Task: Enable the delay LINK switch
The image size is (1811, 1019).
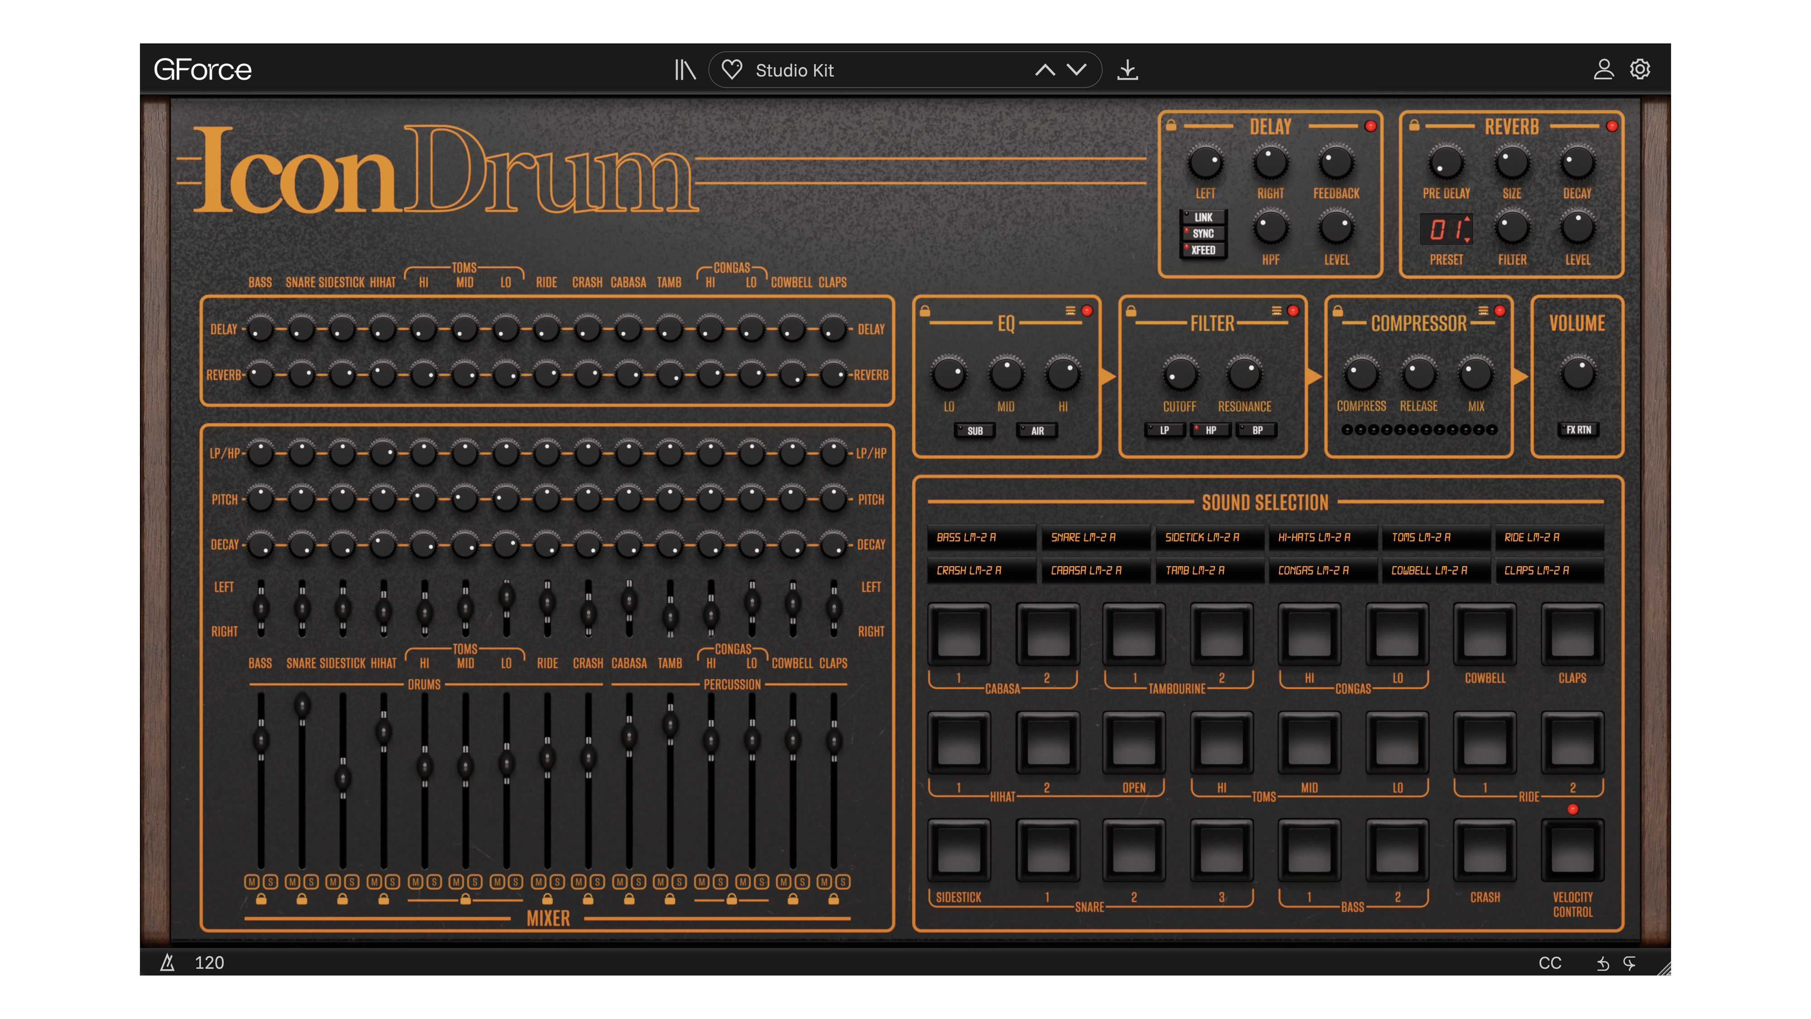Action: 1203,217
